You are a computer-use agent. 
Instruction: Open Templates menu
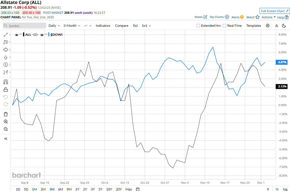point(253,26)
